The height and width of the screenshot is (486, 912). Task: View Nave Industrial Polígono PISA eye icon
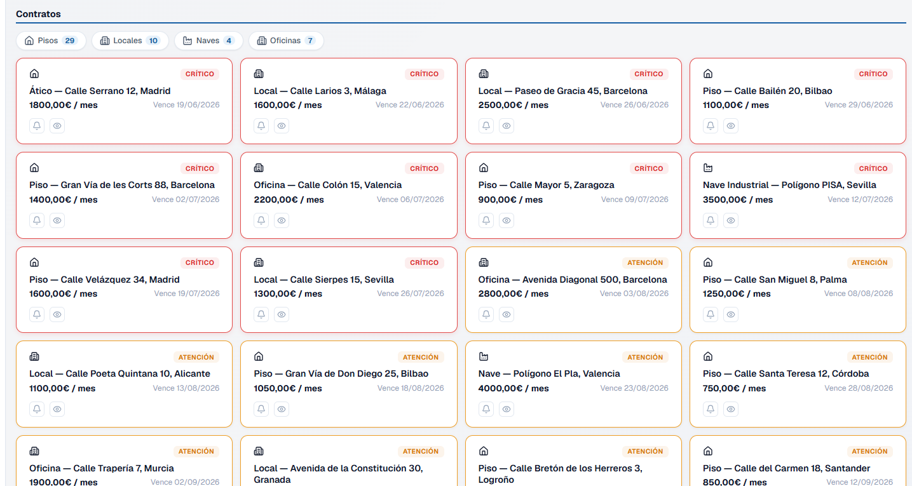731,220
